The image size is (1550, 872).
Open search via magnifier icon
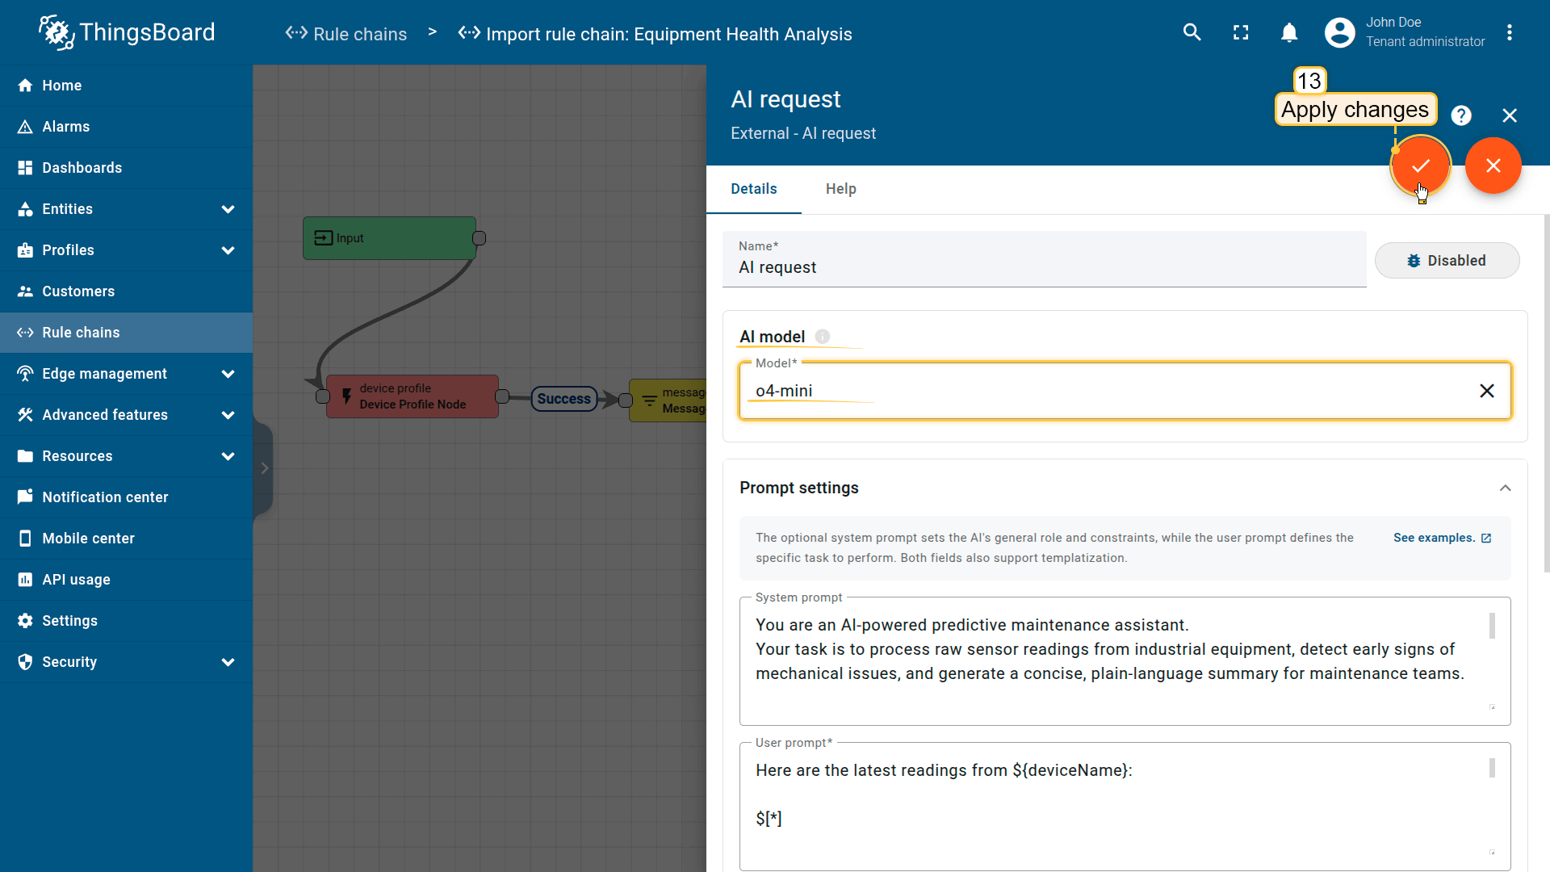(1192, 32)
